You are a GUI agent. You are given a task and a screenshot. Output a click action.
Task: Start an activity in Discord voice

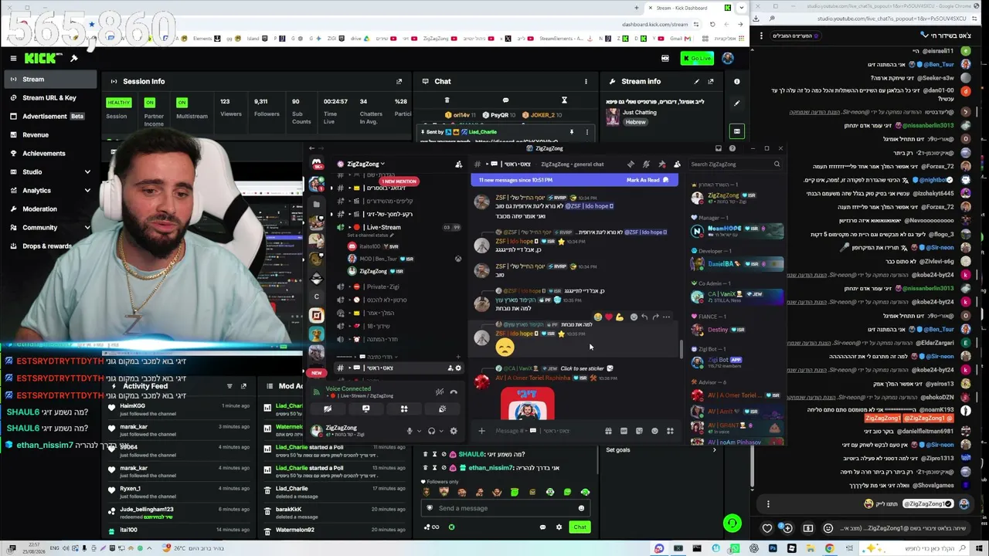tap(403, 409)
